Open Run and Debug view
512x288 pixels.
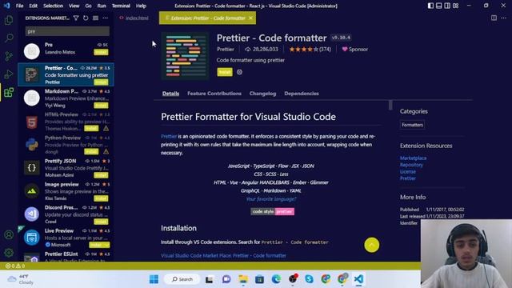tap(9, 74)
